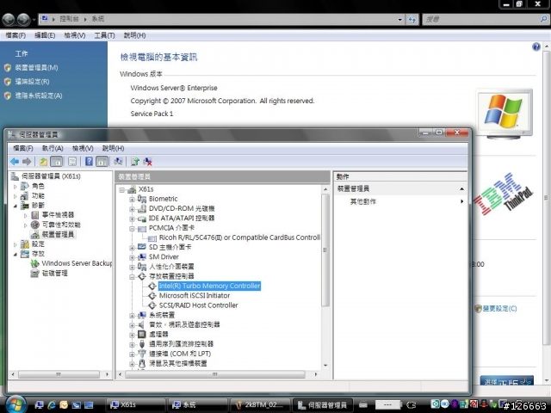551x413 pixels.
Task: Open the Edit menu in System window
Action: click(x=45, y=35)
